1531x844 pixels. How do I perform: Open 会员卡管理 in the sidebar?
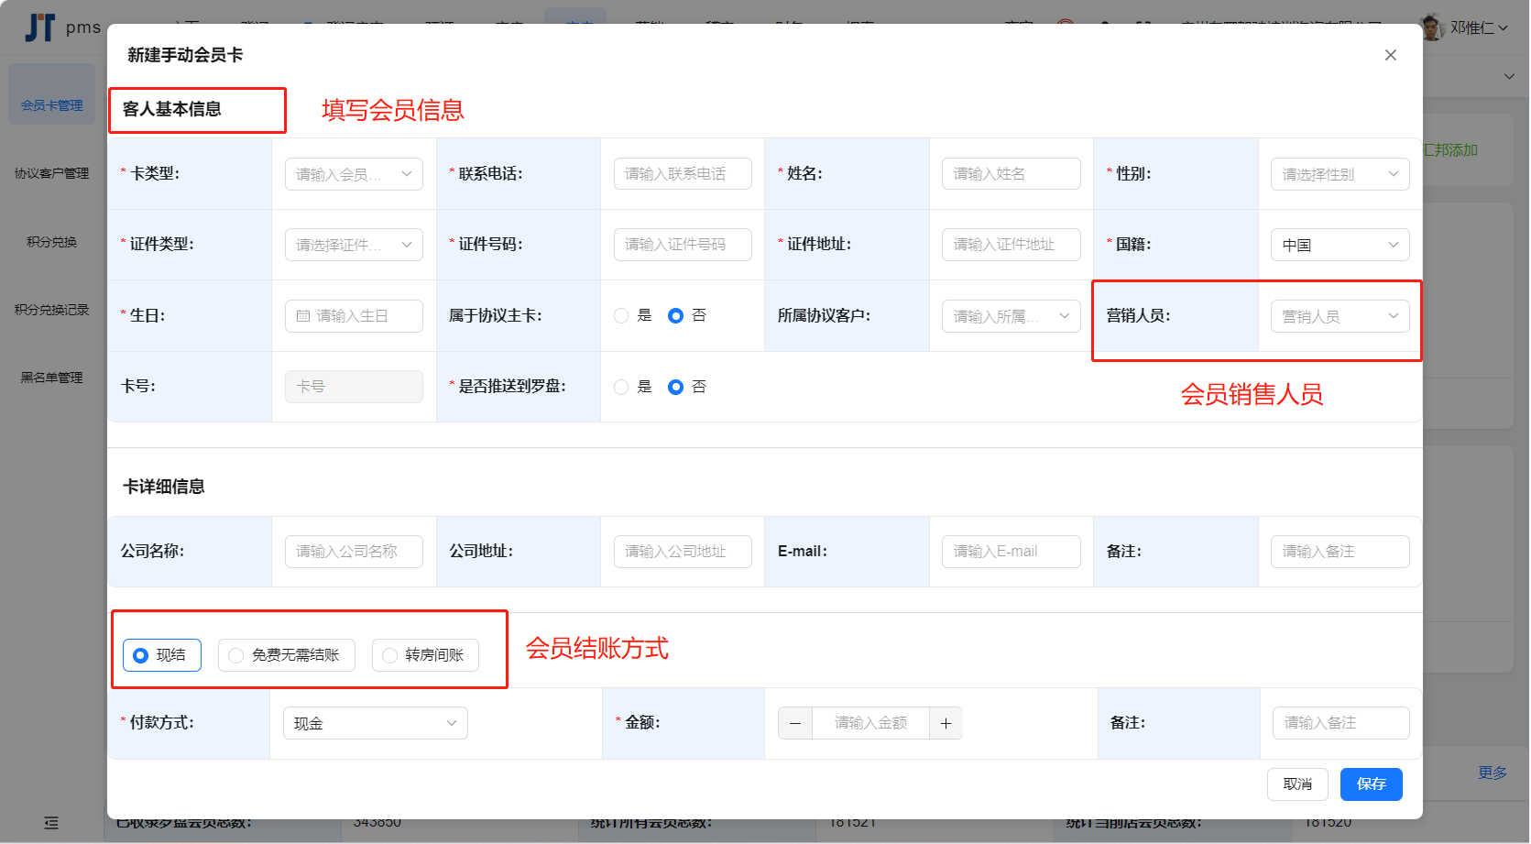52,105
